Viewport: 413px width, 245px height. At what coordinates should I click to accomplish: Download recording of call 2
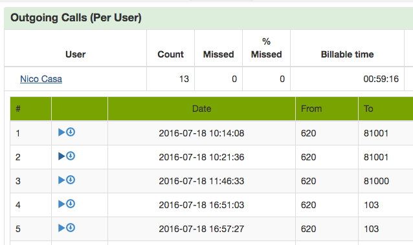[x=71, y=156]
